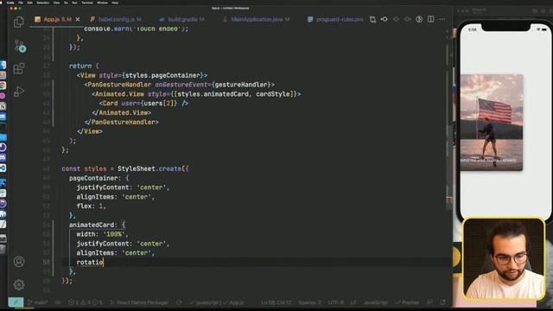Click on 'rotatio' text on line 58

(x=90, y=262)
